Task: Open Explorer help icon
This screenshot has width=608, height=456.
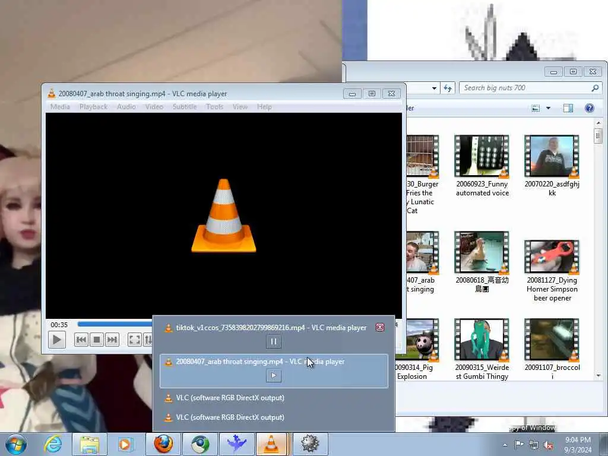Action: pyautogui.click(x=590, y=108)
